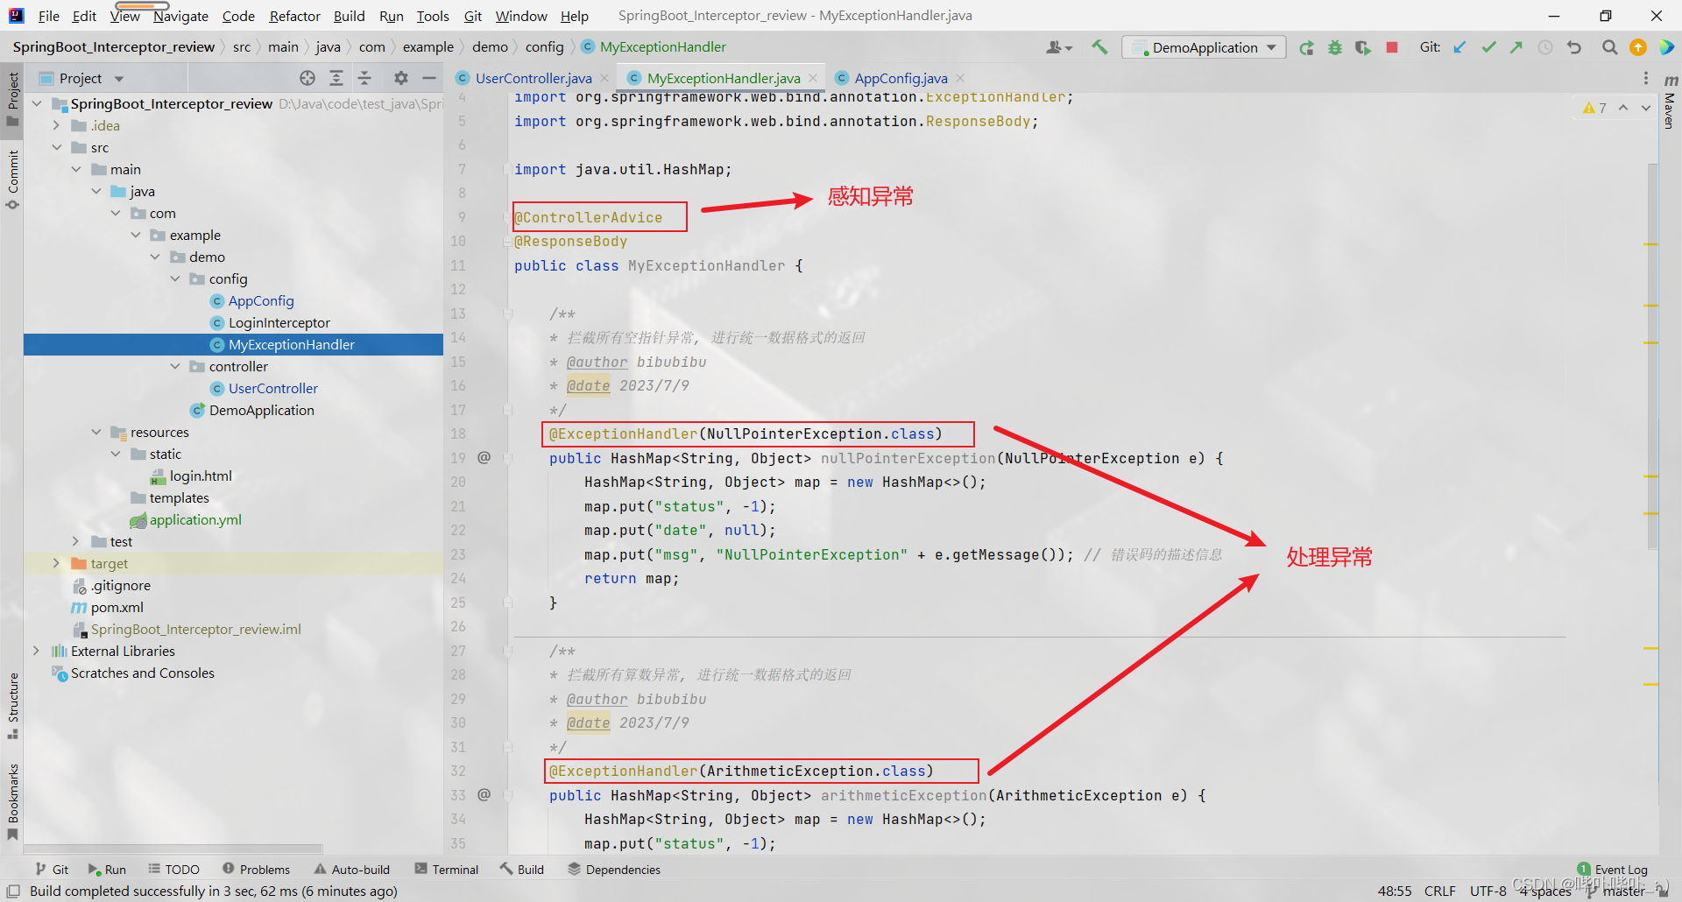Update project with the blue Git arrow

click(1460, 47)
